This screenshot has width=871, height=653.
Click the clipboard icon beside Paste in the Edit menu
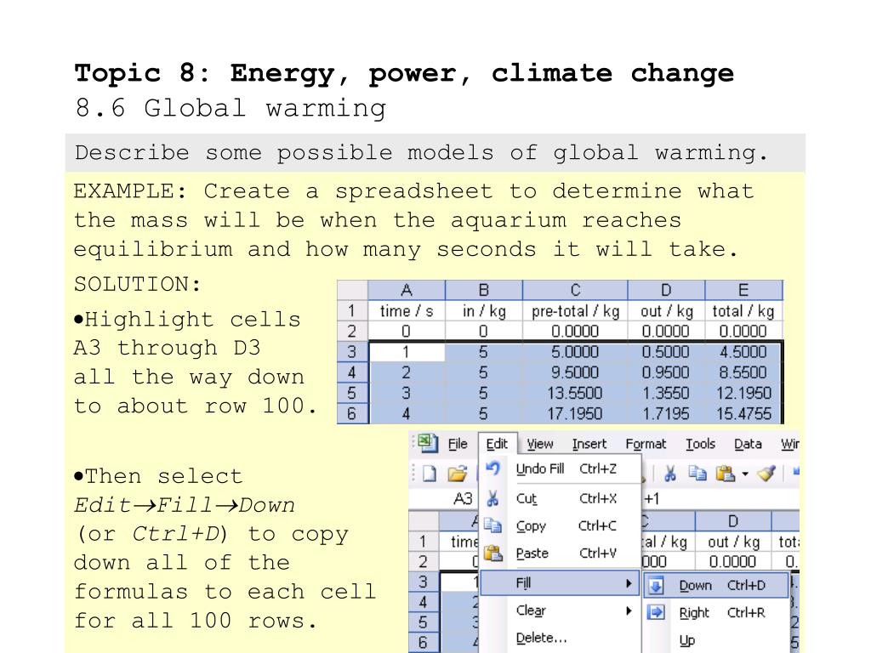493,553
